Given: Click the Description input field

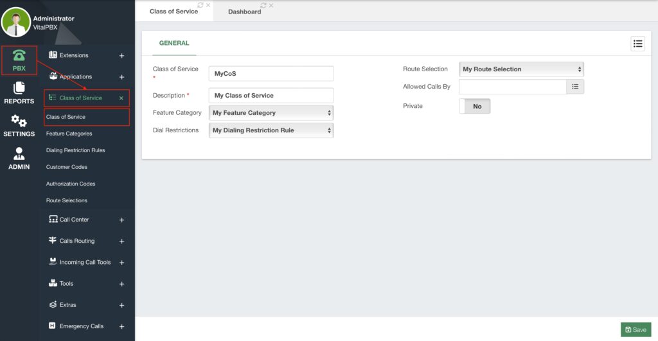Looking at the screenshot, I should pos(271,96).
